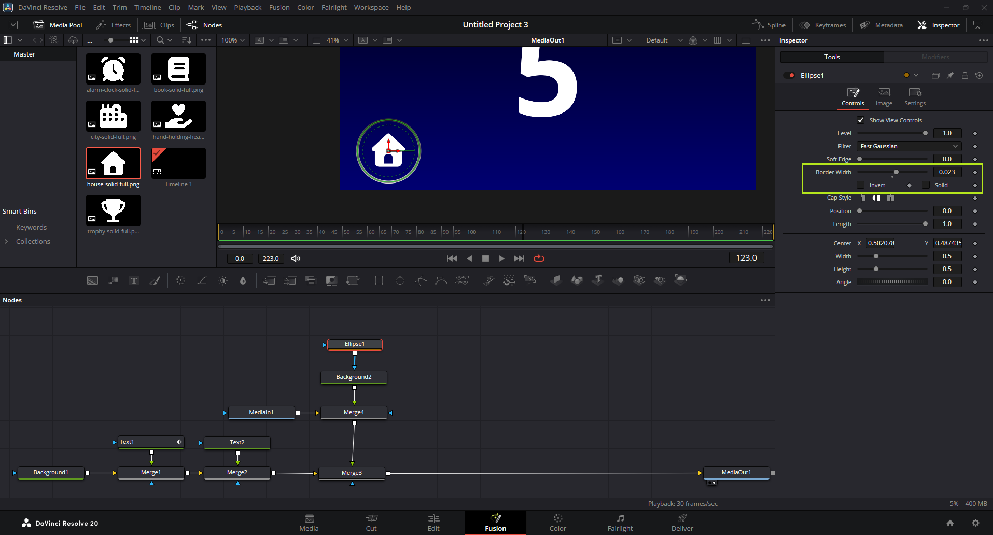Add a Text+ node from the toolbar
The height and width of the screenshot is (535, 993).
[134, 280]
